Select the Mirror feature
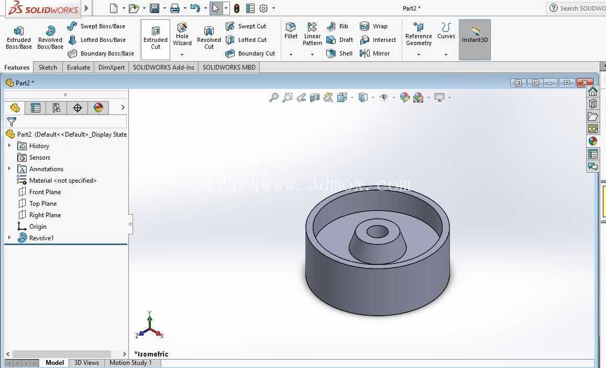 tap(374, 53)
